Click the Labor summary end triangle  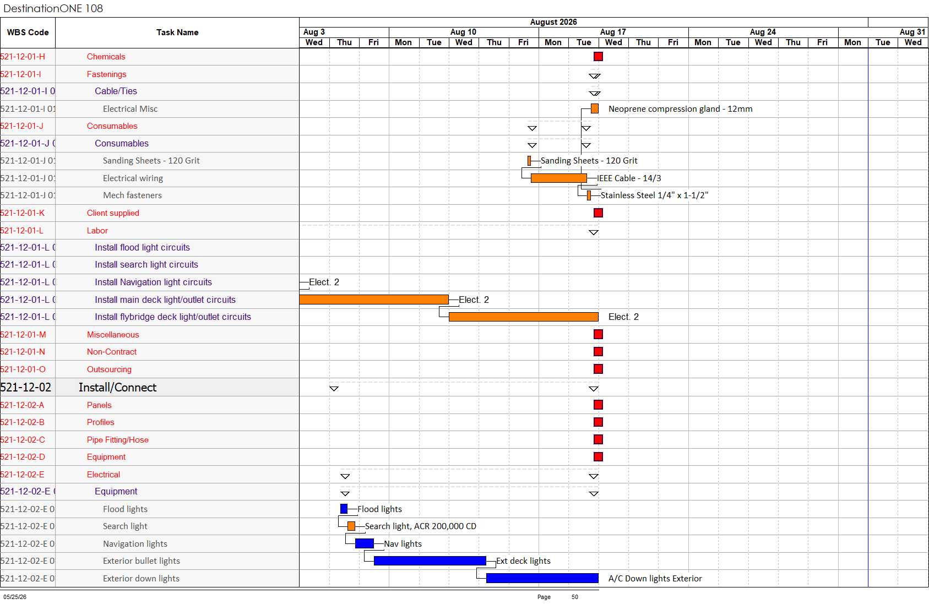594,232
